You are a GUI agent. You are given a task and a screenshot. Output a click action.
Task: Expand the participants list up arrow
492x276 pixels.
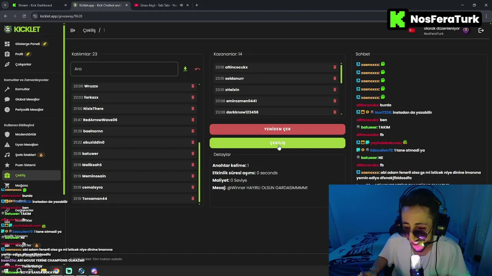click(x=199, y=84)
